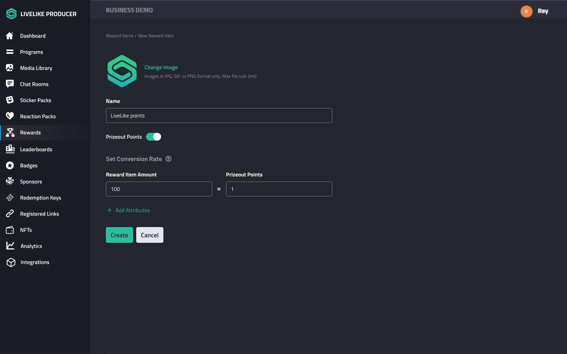Click the Integrations label
The image size is (567, 354).
pyautogui.click(x=35, y=262)
